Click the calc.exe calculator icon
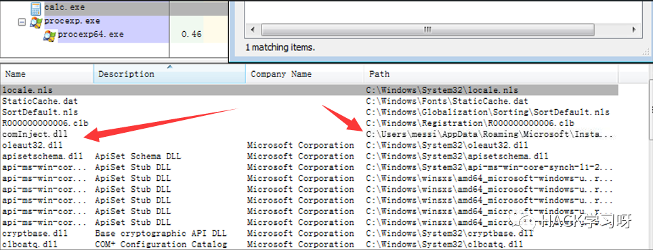 pos(36,8)
